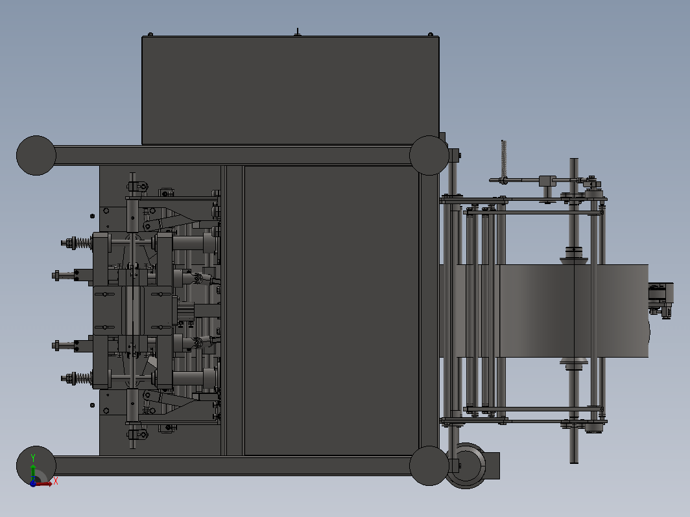The image size is (690, 517).
Task: Select the vertical coil spring at upper right
Action: tap(504, 159)
